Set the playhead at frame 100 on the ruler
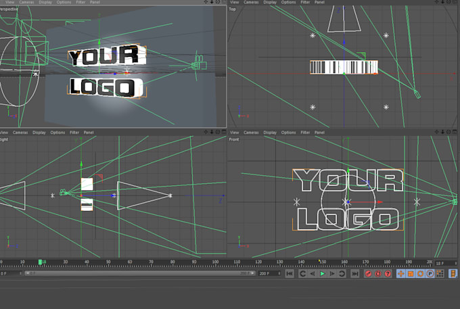Screen dimensions: 460x309 click(x=216, y=262)
